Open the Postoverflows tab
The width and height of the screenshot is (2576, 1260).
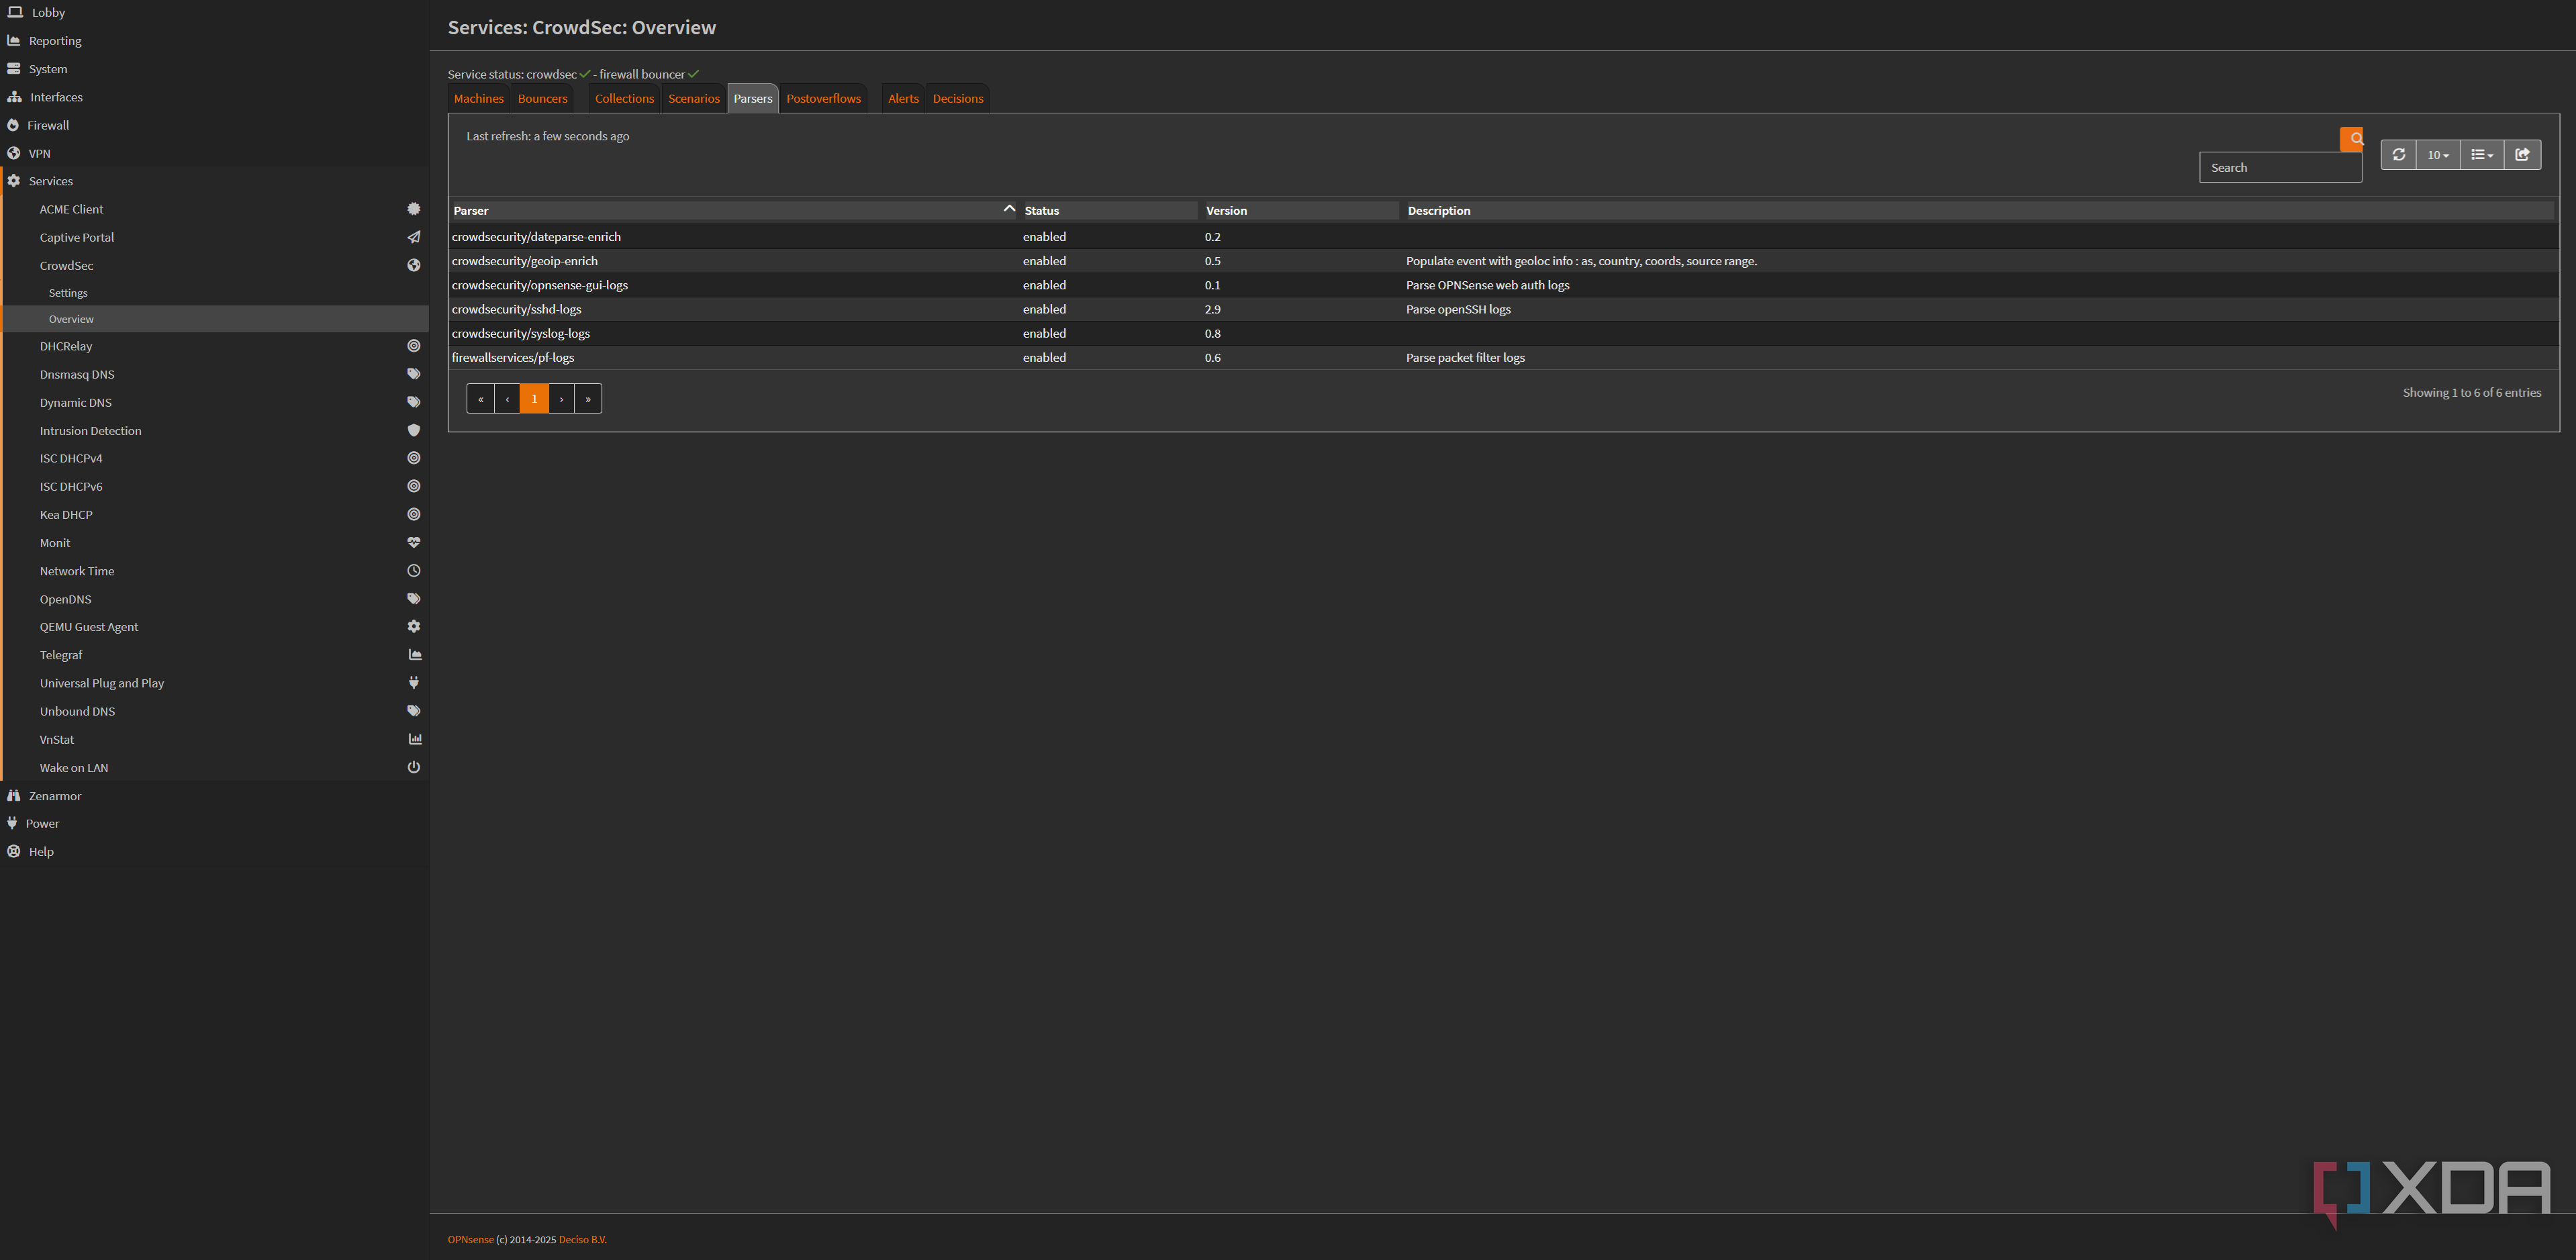[823, 99]
